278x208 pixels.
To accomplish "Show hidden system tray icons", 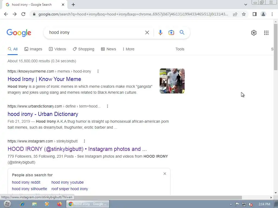I will (231, 204).
